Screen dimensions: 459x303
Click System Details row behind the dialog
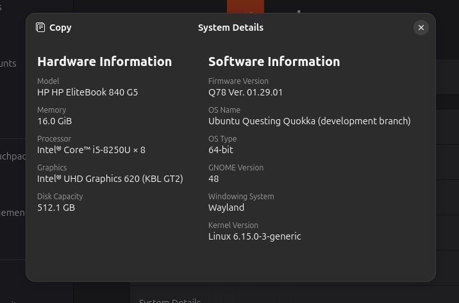coord(171,299)
